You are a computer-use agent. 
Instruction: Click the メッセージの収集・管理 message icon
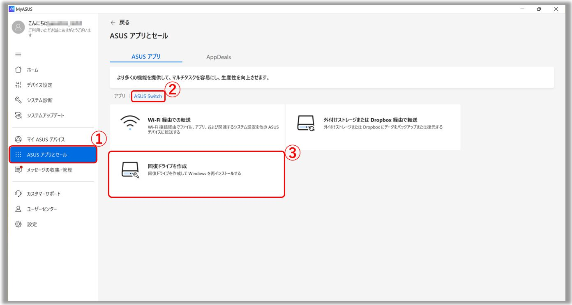tap(18, 170)
